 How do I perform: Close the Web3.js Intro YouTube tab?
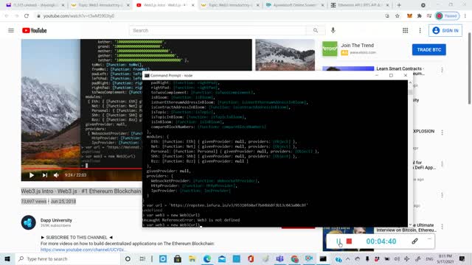tap(193, 5)
